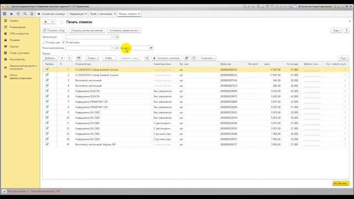Add Печать этикеток form to favorites star
The width and height of the screenshot is (354, 199).
61,22
